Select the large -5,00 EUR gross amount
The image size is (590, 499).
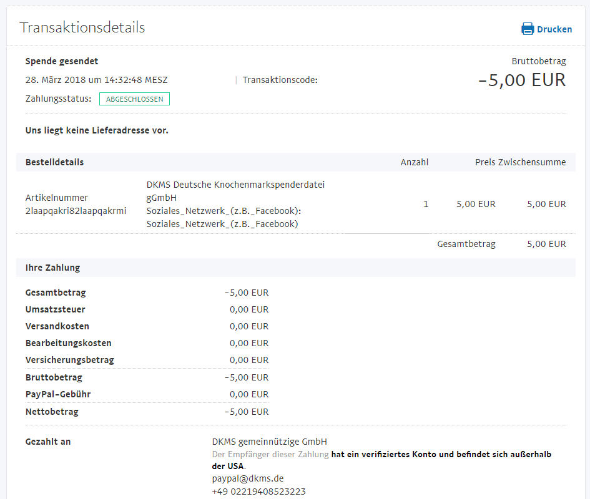pos(521,80)
